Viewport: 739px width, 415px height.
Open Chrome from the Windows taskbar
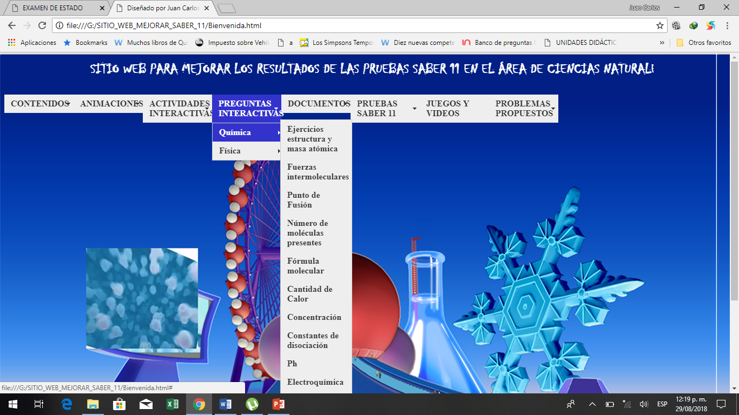(199, 404)
